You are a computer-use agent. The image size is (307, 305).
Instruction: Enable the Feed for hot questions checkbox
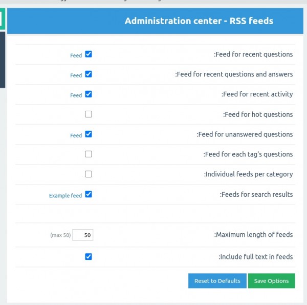(89, 114)
